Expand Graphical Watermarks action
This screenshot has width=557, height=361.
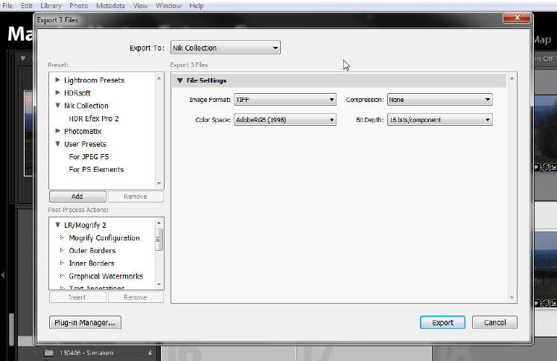point(62,276)
